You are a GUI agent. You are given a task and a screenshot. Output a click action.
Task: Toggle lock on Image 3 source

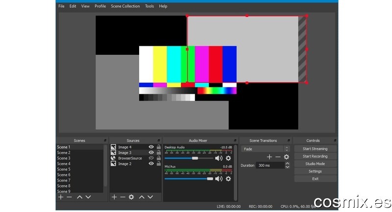pyautogui.click(x=158, y=152)
